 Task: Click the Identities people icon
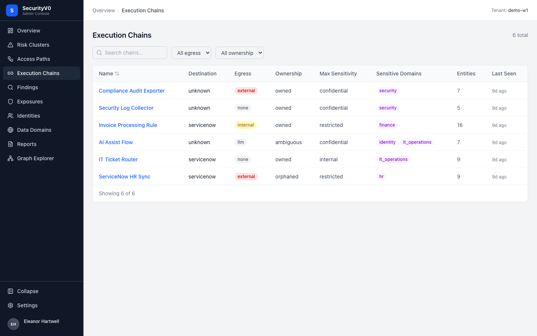(x=10, y=116)
